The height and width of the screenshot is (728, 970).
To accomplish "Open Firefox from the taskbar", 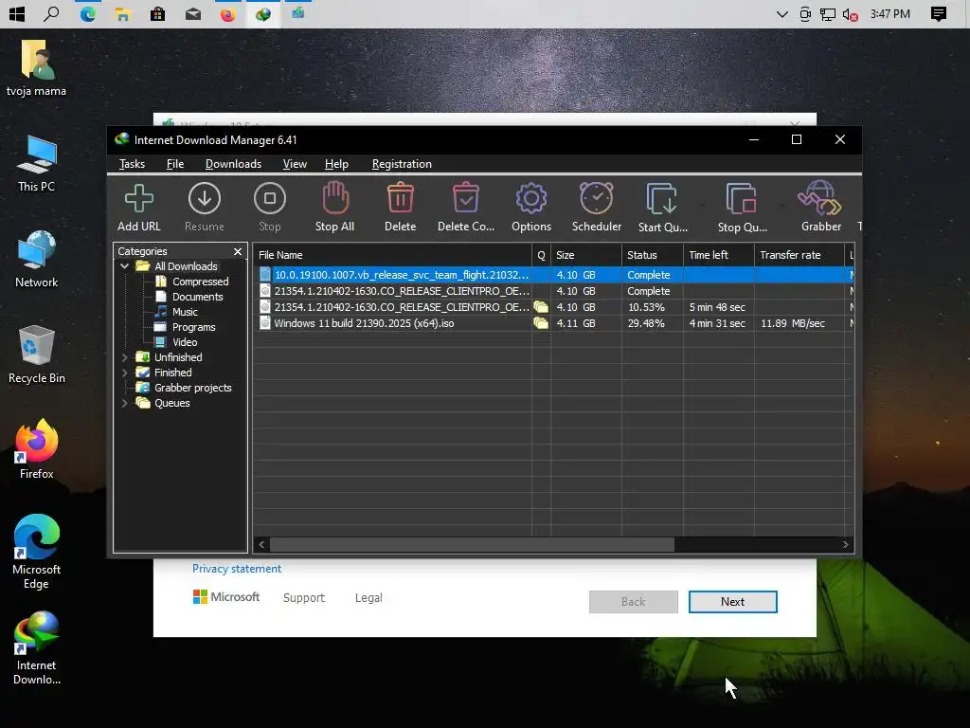I will [x=227, y=13].
